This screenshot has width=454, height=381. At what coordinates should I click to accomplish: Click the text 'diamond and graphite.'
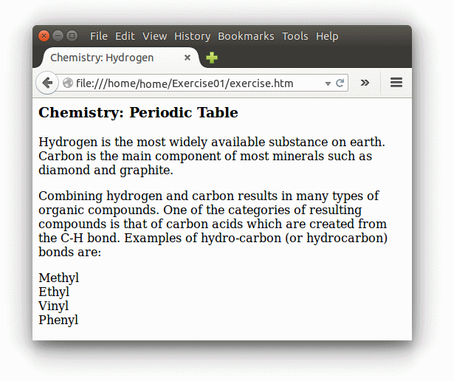(106, 170)
